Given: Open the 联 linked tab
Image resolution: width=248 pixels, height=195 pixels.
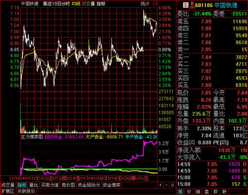Looking at the screenshot, I should coord(224,192).
